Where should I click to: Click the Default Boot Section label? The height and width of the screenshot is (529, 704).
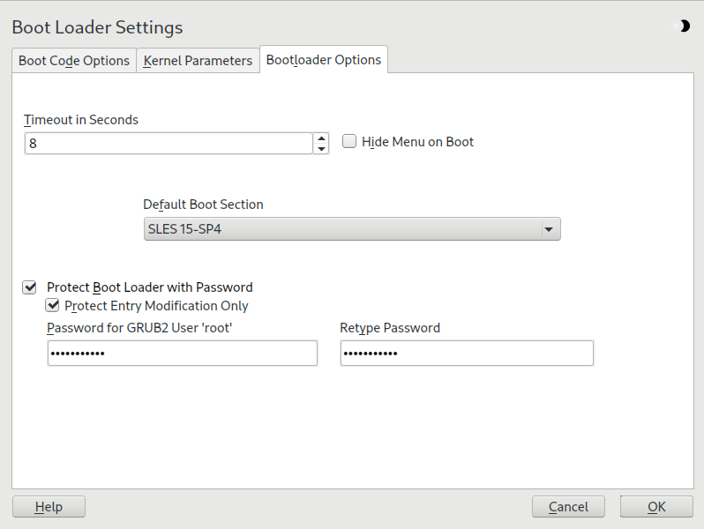203,205
